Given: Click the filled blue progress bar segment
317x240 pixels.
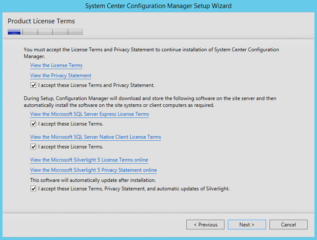Looking at the screenshot, I should click(x=14, y=32).
